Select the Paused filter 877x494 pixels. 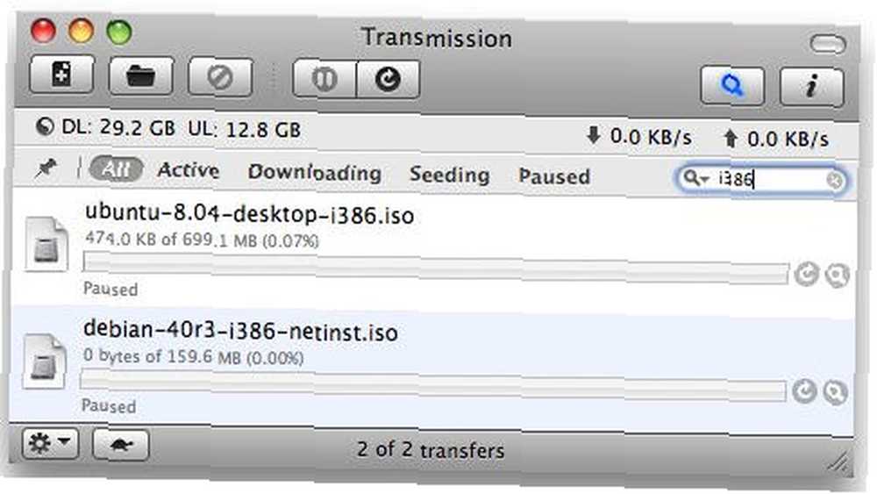pos(554,176)
